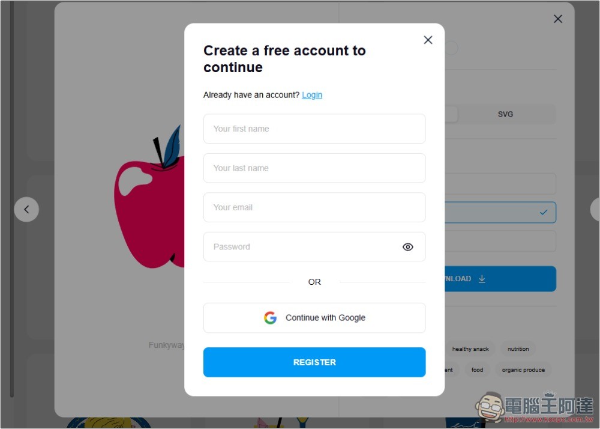Click the REGISTER button
The image size is (600, 429).
click(x=314, y=362)
